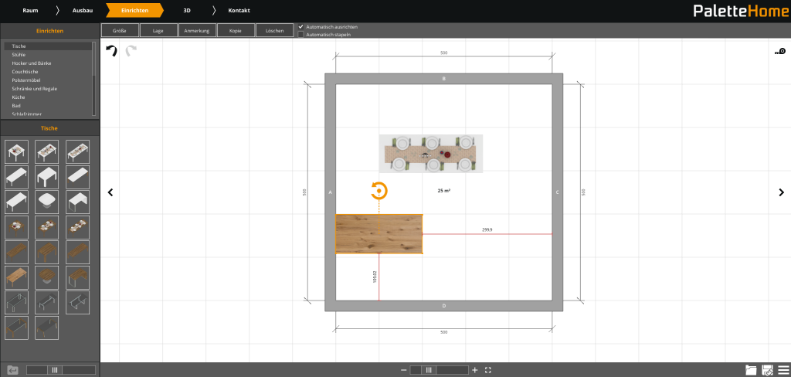Click the zoom in plus icon
791x377 pixels.
474,370
